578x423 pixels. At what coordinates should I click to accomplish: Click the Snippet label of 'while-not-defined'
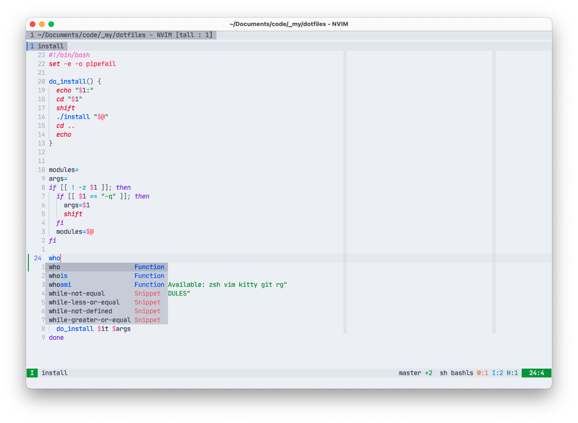click(148, 311)
